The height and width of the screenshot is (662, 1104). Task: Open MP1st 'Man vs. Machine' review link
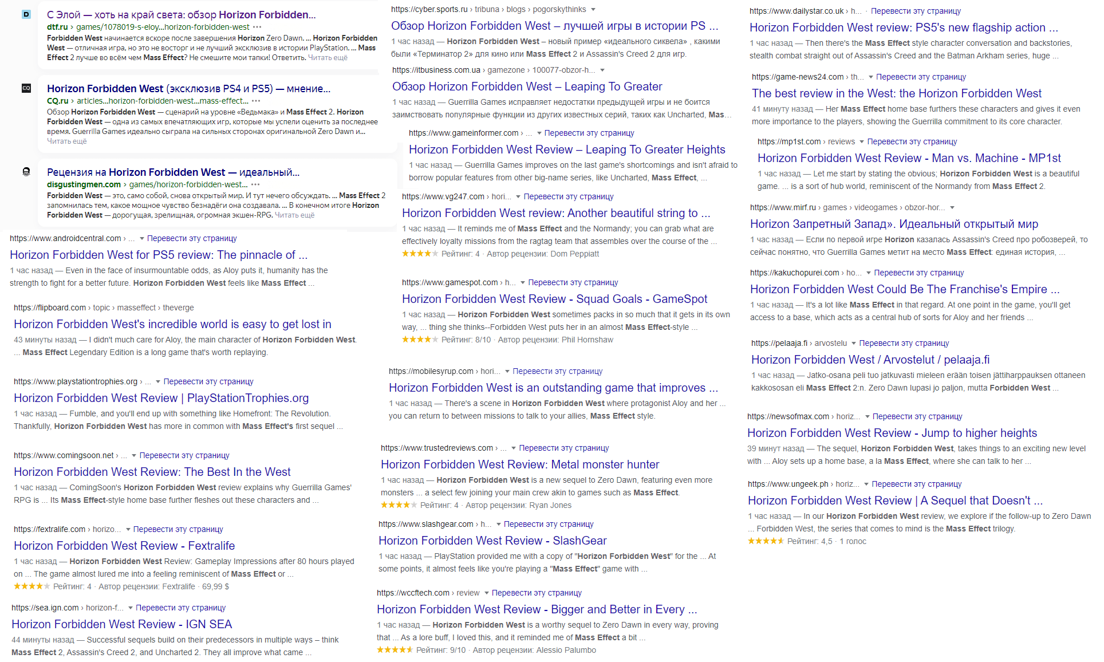[909, 158]
